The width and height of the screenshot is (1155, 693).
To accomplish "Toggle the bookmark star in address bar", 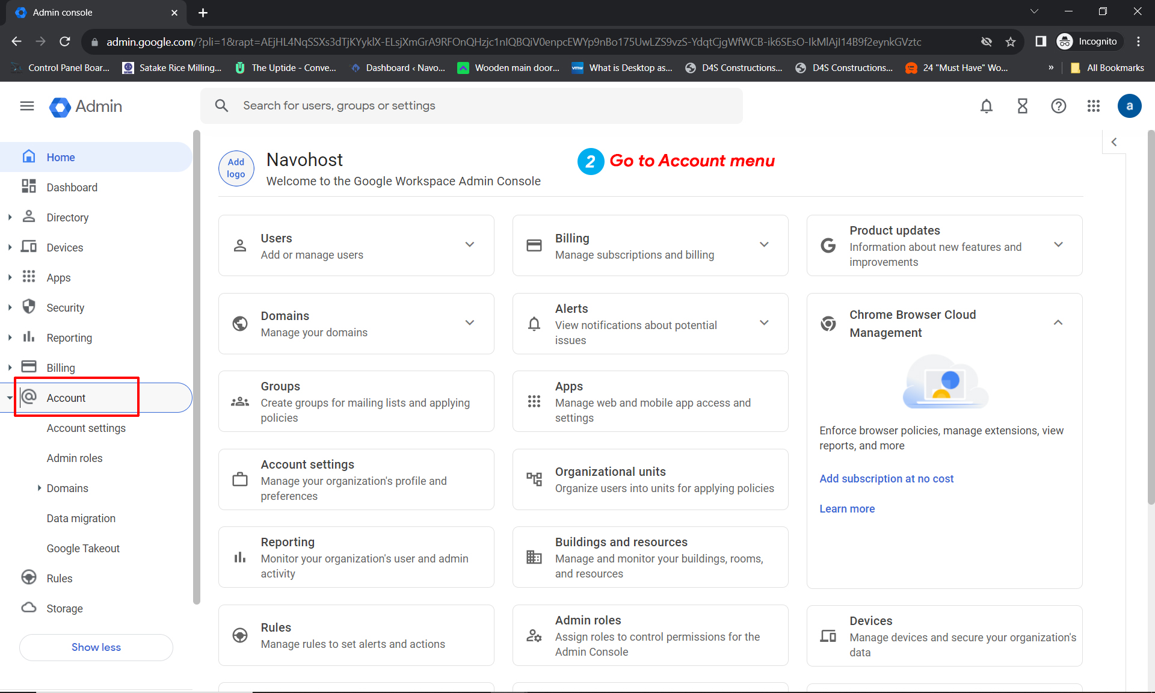I will click(1011, 42).
